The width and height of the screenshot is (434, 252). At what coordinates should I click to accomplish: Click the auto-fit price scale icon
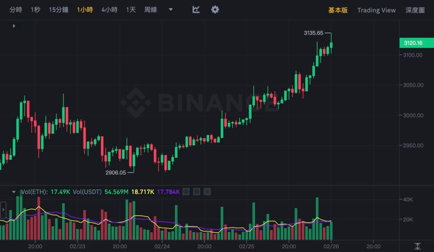click(x=417, y=246)
